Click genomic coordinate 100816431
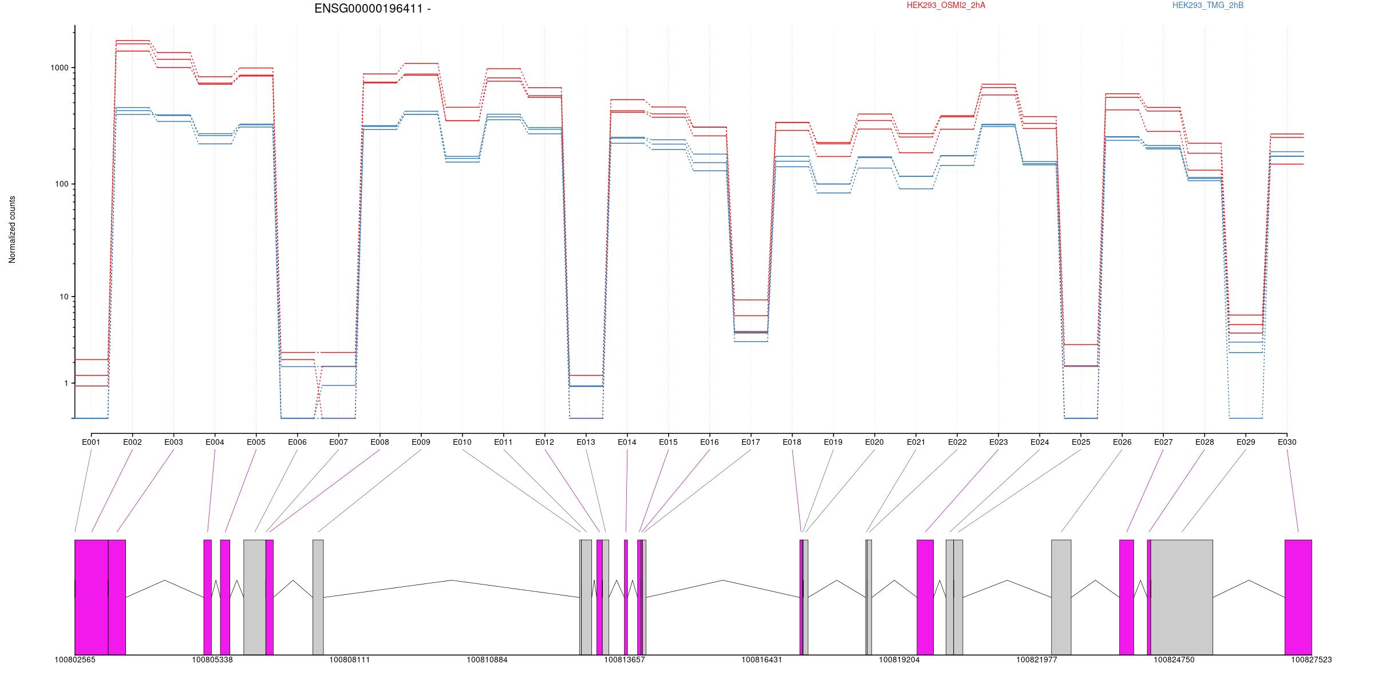This screenshot has width=1374, height=687. 762,660
